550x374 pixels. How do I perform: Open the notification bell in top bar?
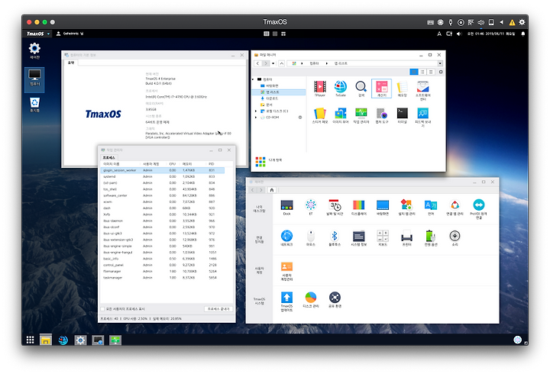coord(522,34)
